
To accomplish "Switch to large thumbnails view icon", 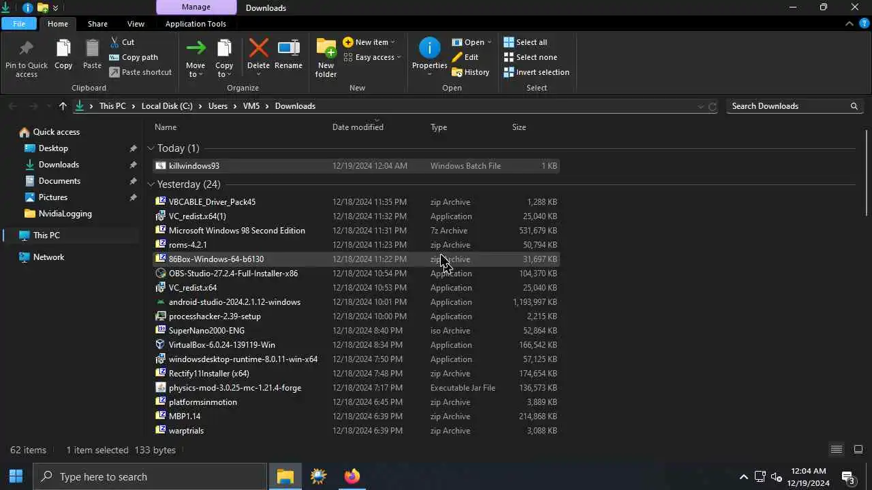I will point(858,450).
